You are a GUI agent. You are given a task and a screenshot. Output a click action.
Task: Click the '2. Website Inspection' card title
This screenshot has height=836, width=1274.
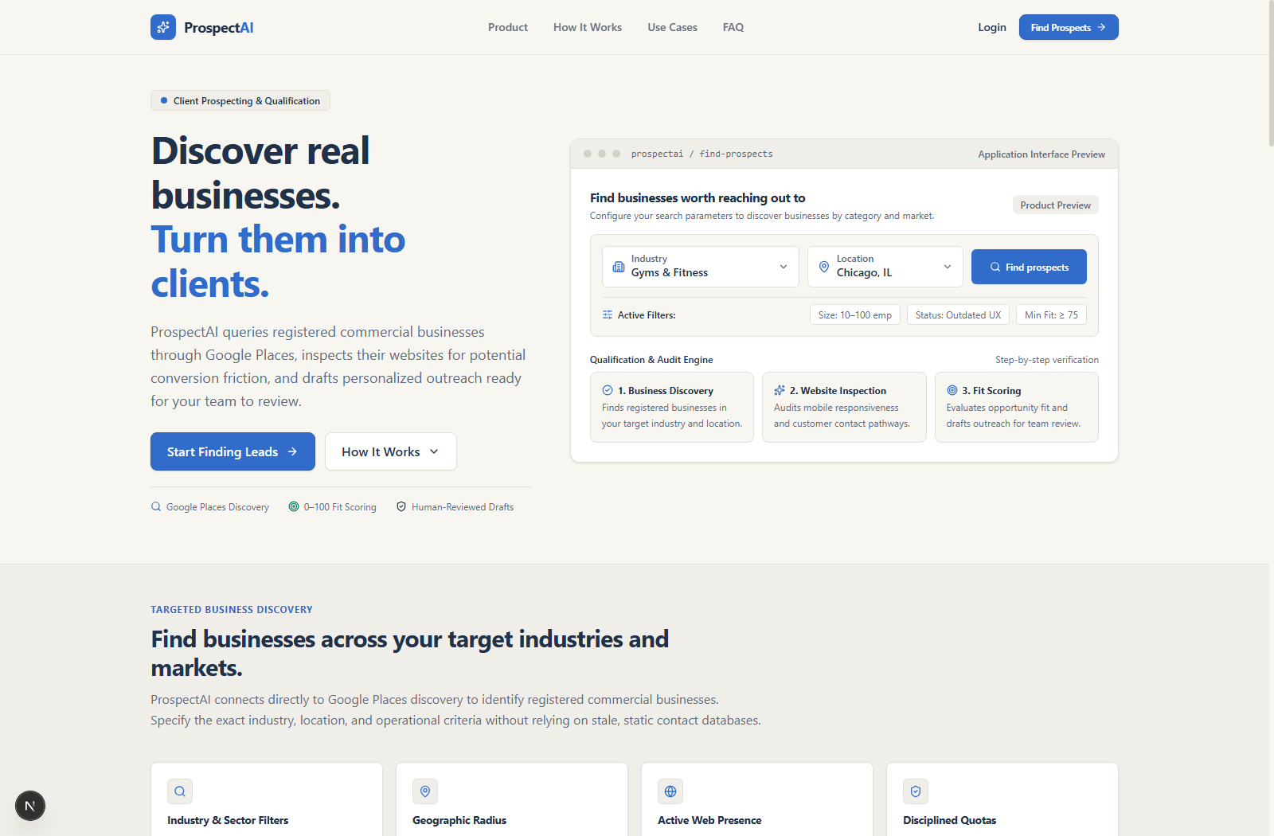coord(838,390)
